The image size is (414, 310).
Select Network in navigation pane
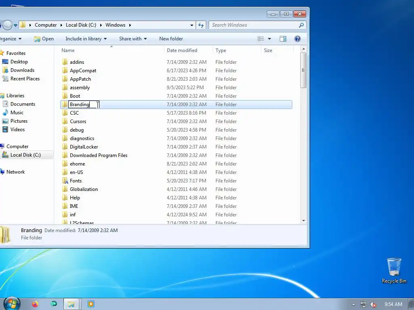coord(16,172)
